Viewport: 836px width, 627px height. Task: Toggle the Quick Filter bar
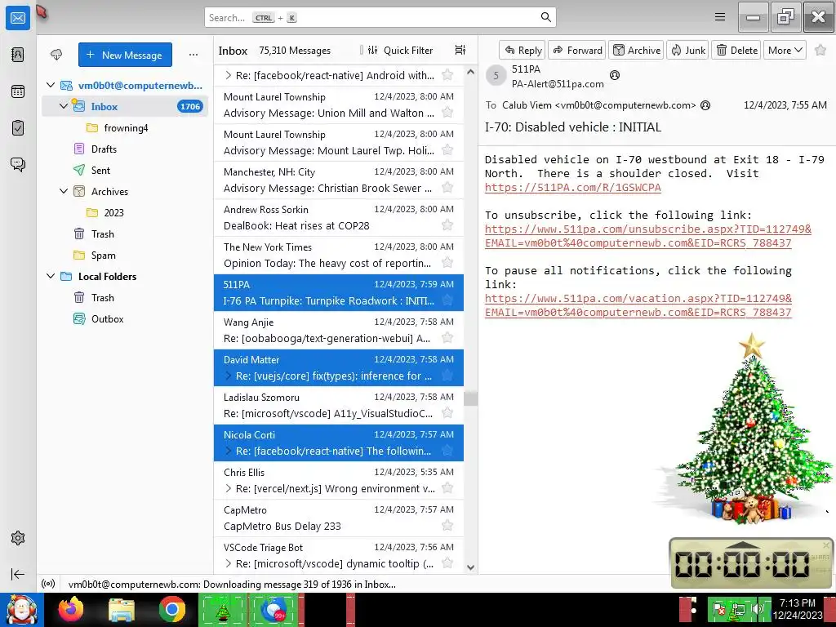(400, 50)
